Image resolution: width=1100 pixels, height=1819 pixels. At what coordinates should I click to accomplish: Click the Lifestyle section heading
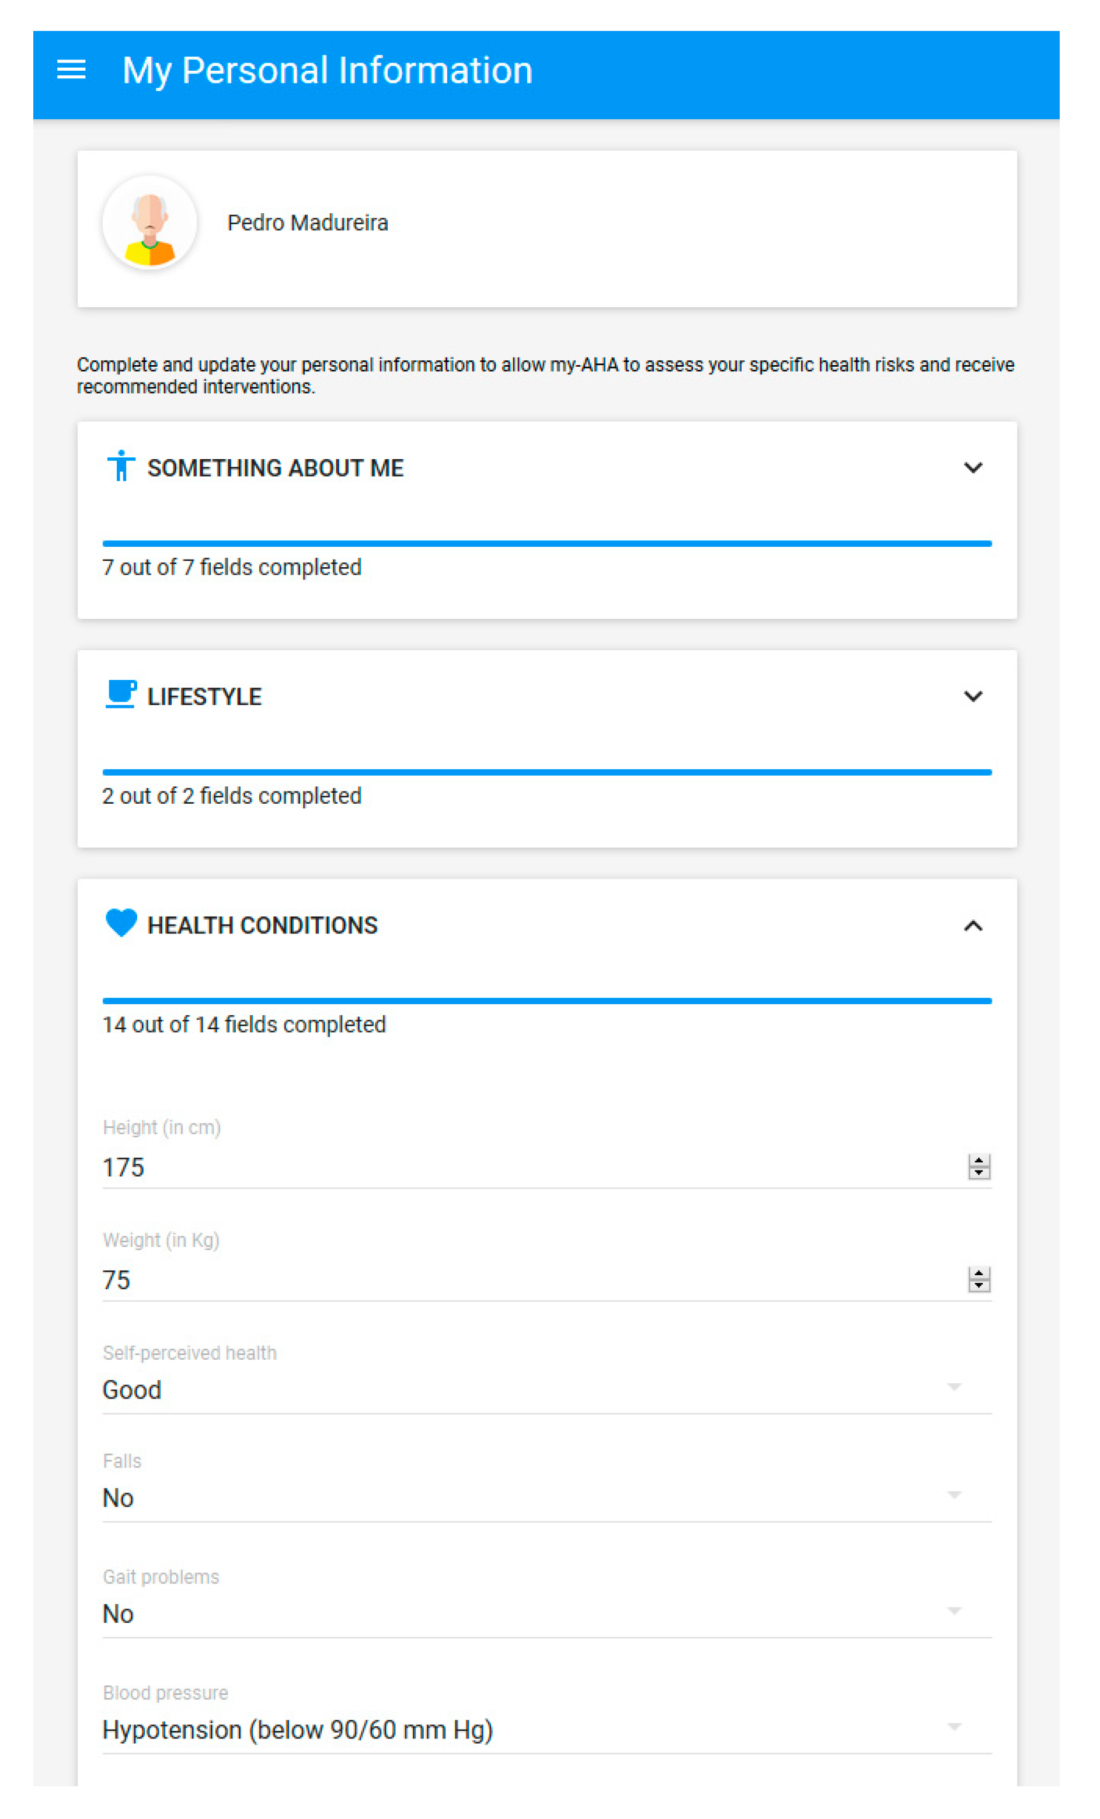[204, 697]
